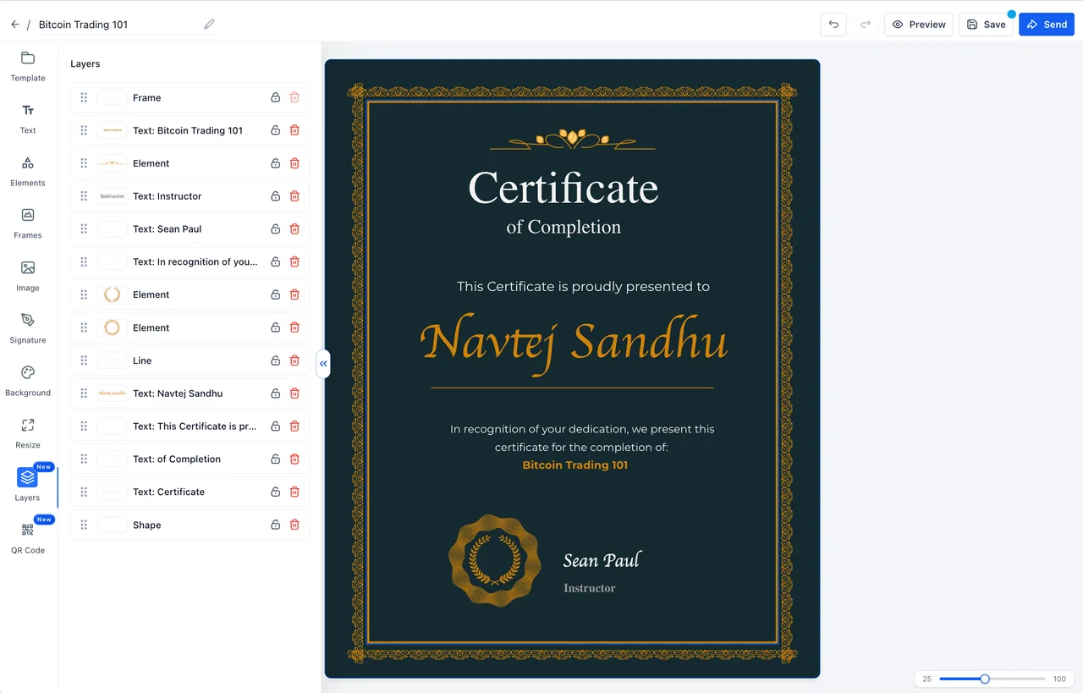
Task: Delete the Text: This Certificate layer
Action: (x=294, y=426)
